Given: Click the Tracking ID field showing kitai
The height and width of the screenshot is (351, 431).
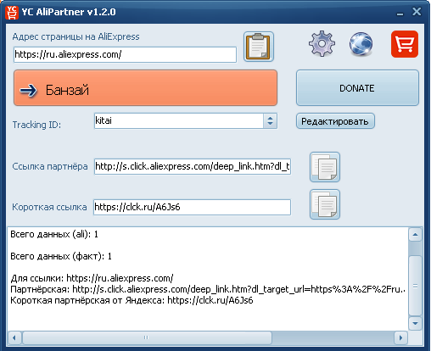Looking at the screenshot, I should 179,121.
